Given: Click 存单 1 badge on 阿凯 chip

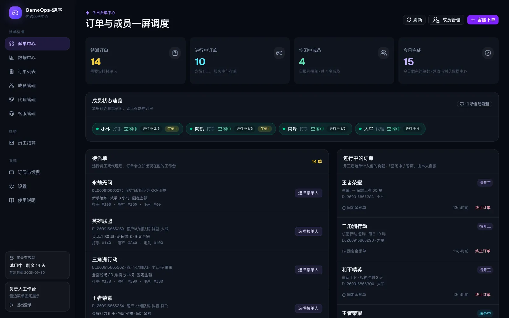Looking at the screenshot, I should coord(265,129).
